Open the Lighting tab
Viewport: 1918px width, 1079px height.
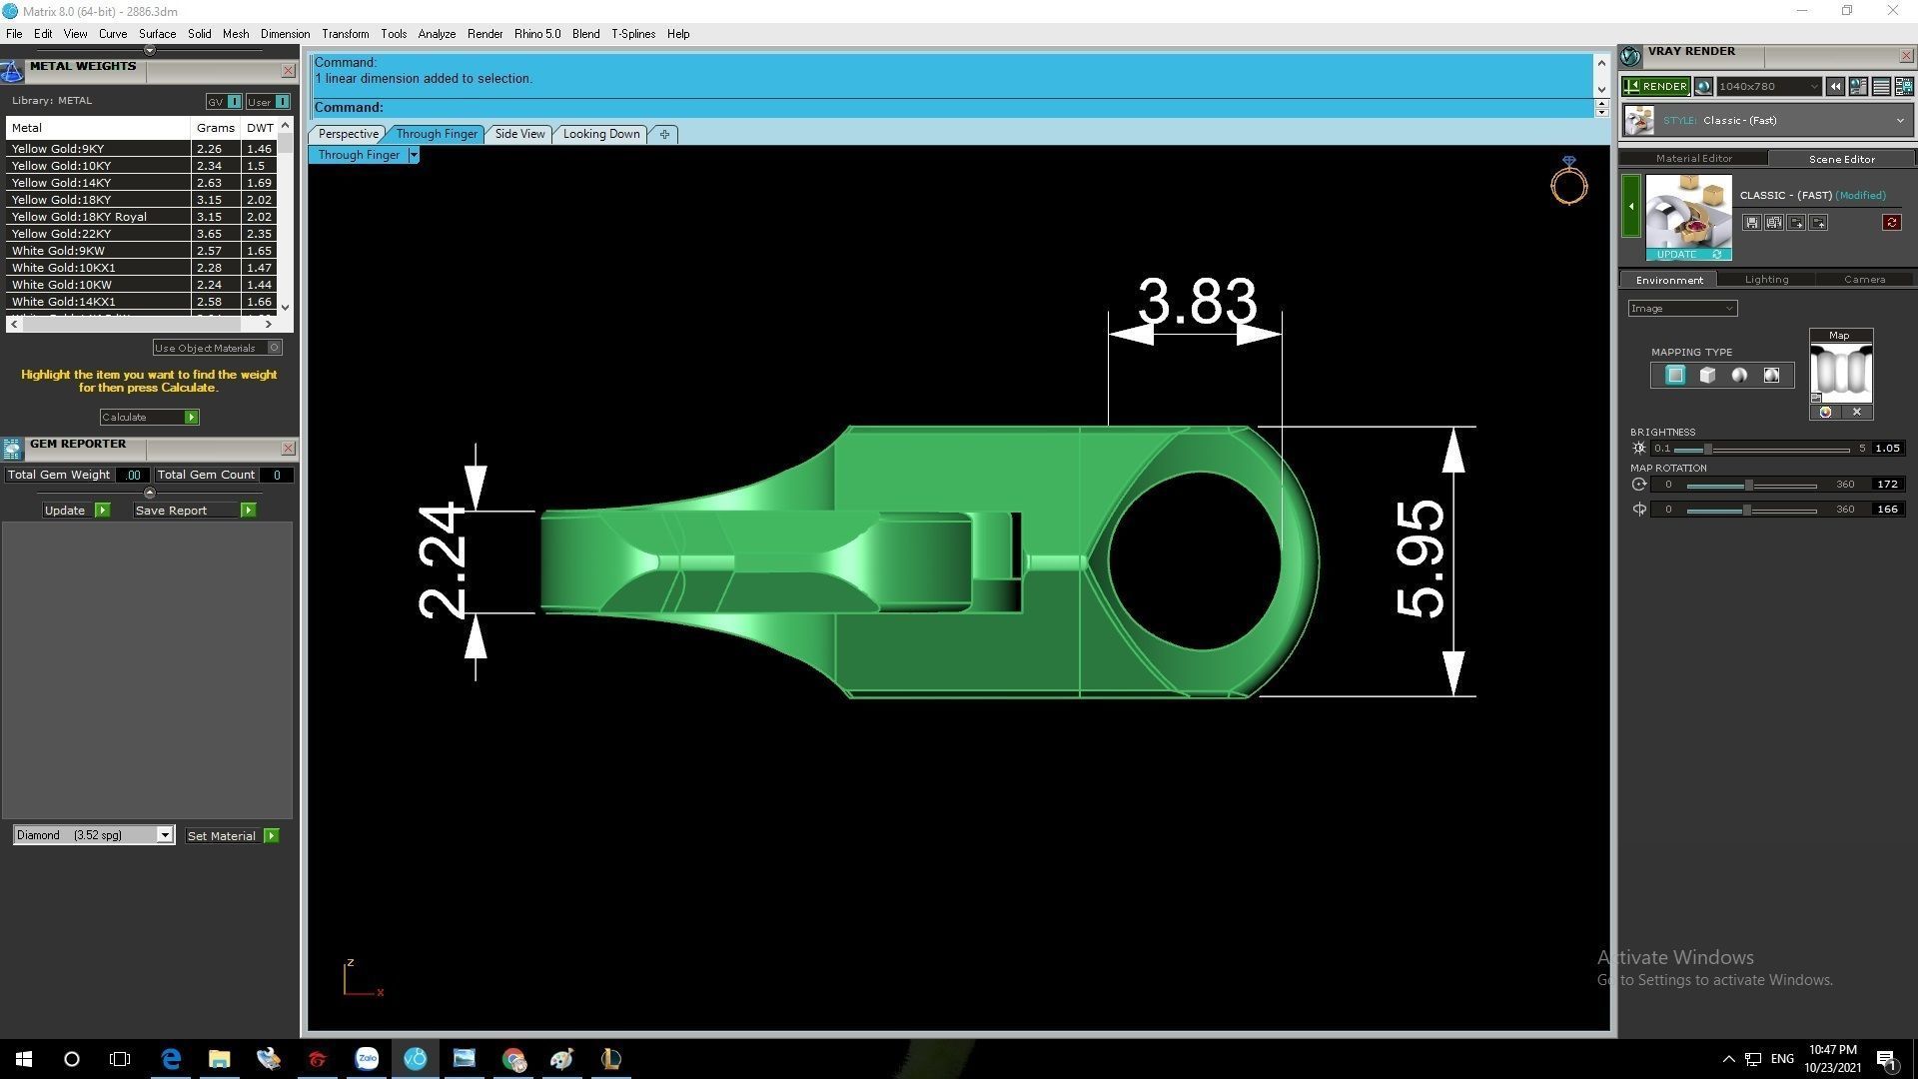(x=1766, y=280)
